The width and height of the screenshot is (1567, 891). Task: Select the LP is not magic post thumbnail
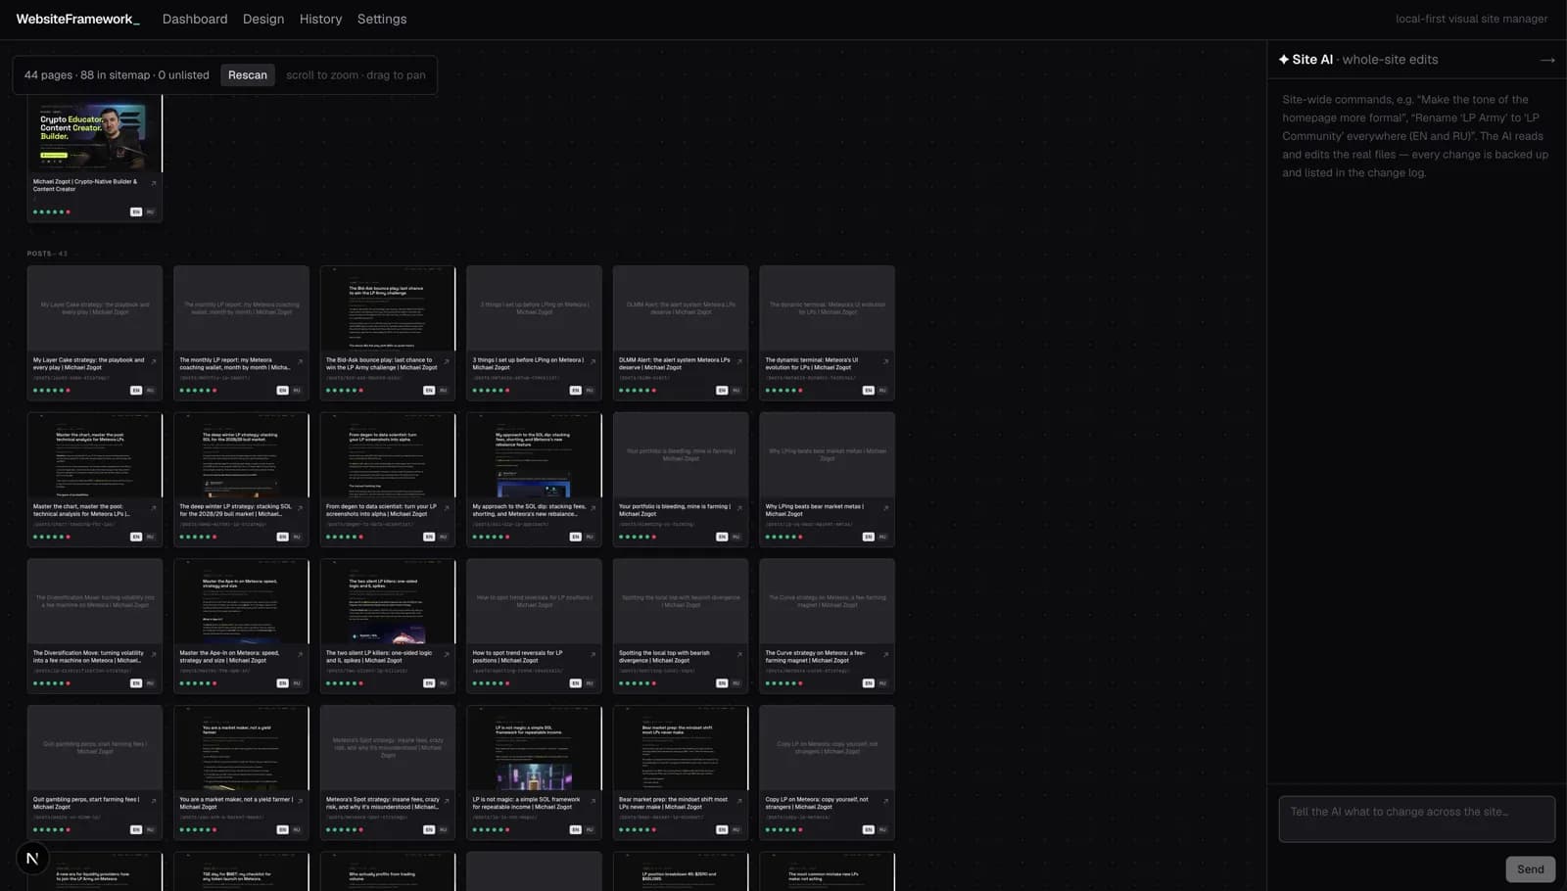(x=534, y=747)
